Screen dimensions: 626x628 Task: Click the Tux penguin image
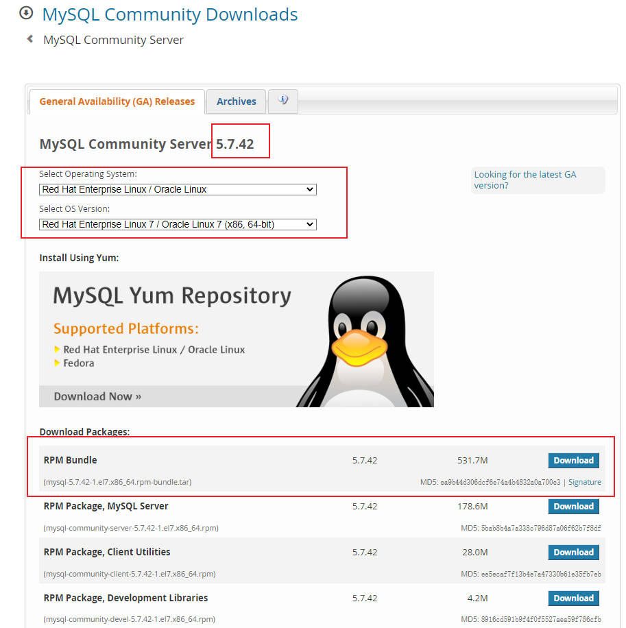tap(366, 341)
